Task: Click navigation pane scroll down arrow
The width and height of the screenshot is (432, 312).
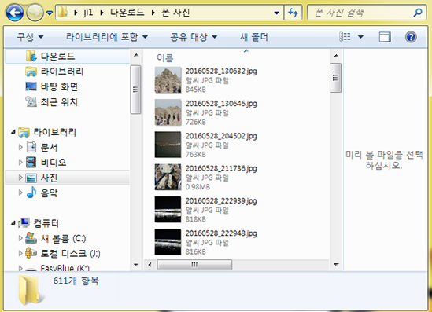Action: 136,265
